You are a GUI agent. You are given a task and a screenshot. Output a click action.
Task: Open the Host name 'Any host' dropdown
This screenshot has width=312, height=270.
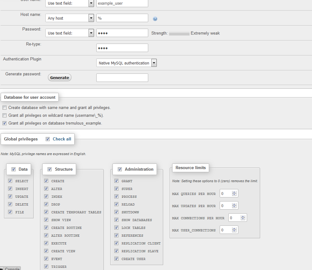[x=70, y=18]
